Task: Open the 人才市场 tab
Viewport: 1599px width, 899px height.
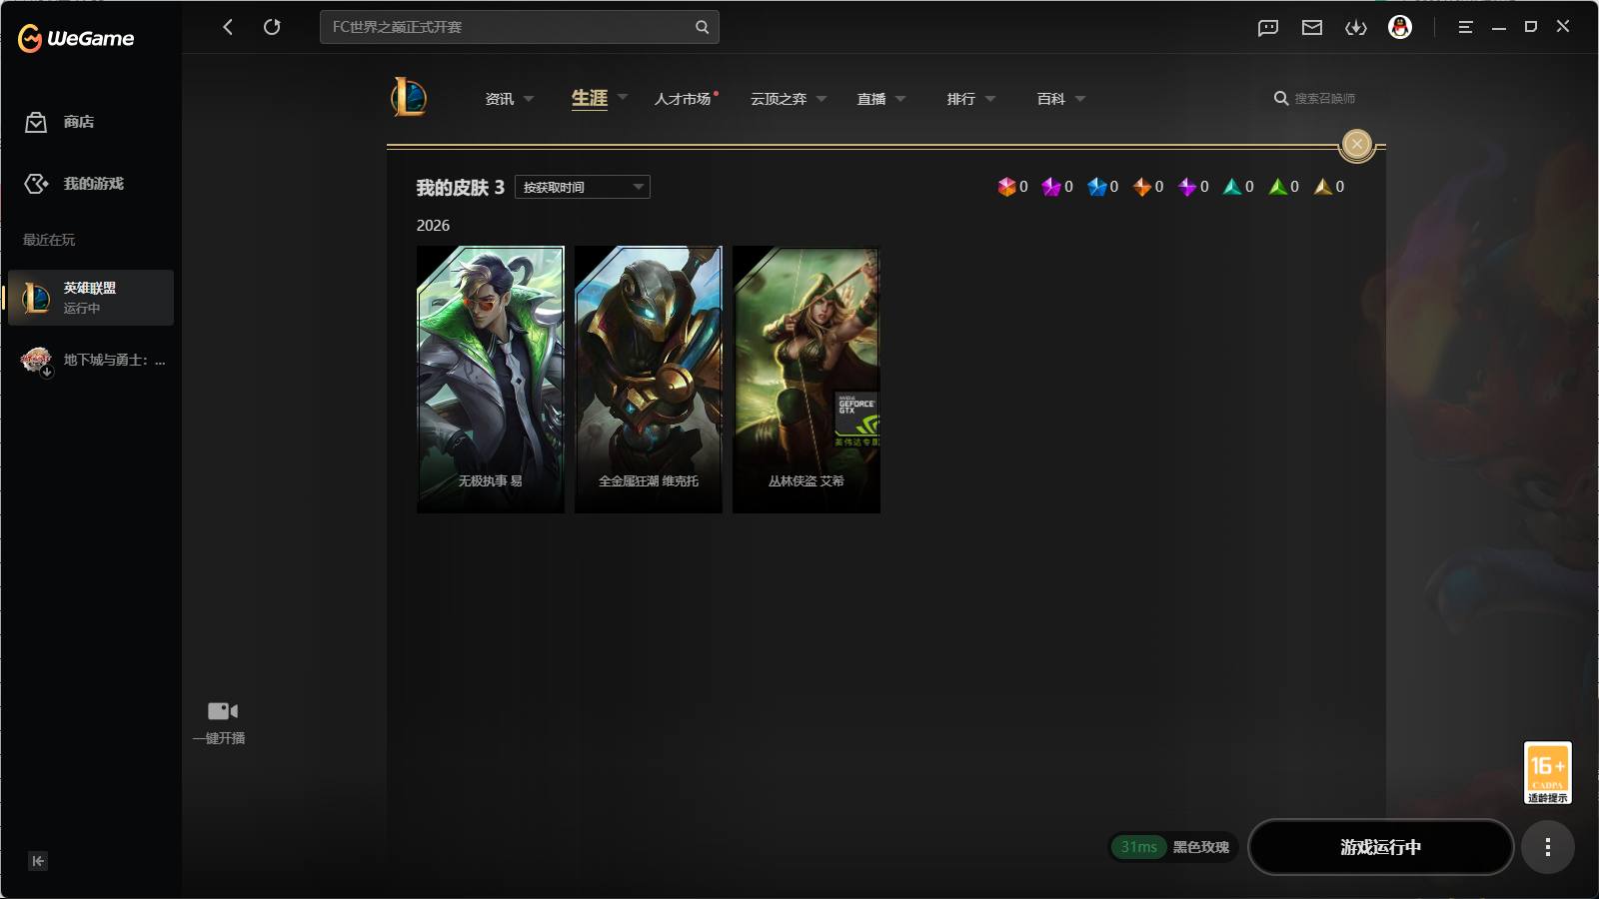Action: tap(683, 99)
